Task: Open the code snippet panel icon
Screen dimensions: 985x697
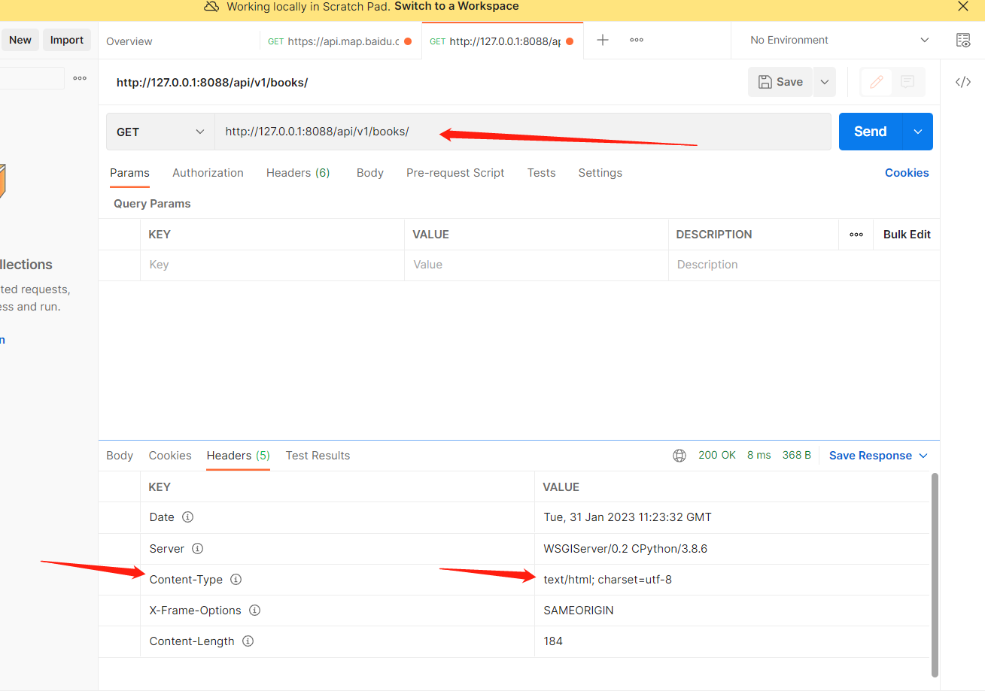Action: click(x=962, y=82)
